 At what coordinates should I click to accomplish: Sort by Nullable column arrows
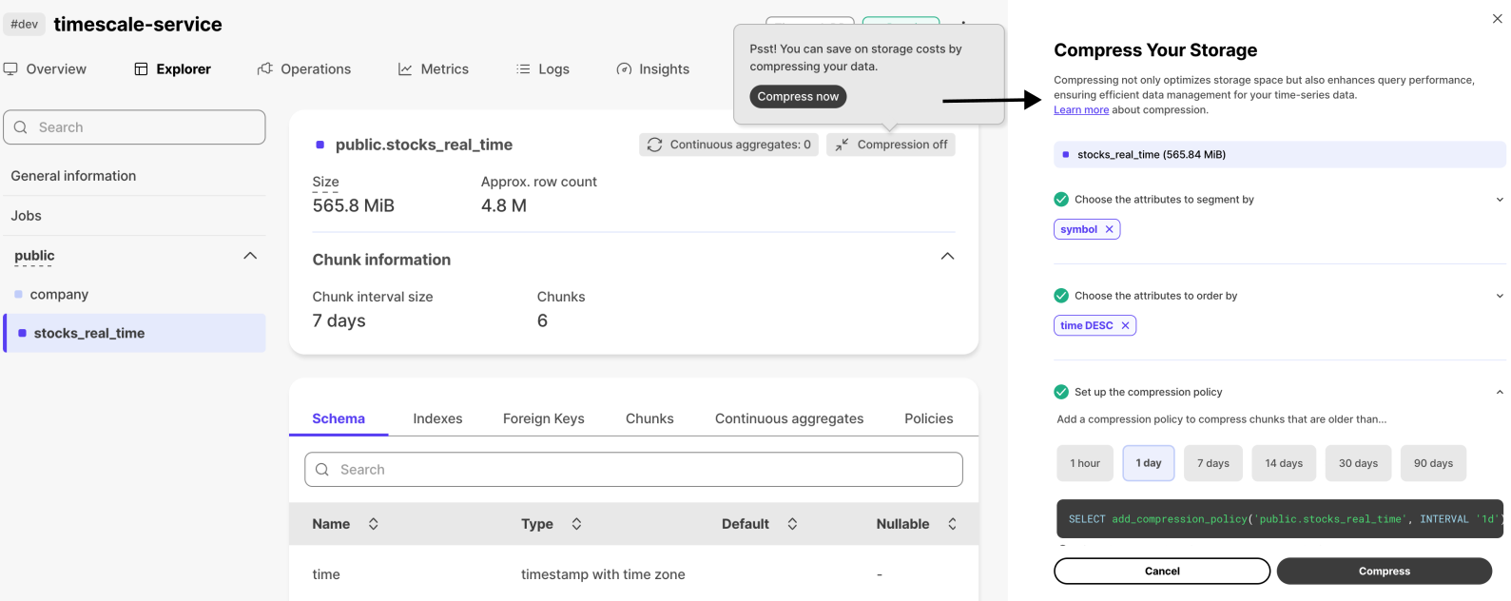click(952, 524)
